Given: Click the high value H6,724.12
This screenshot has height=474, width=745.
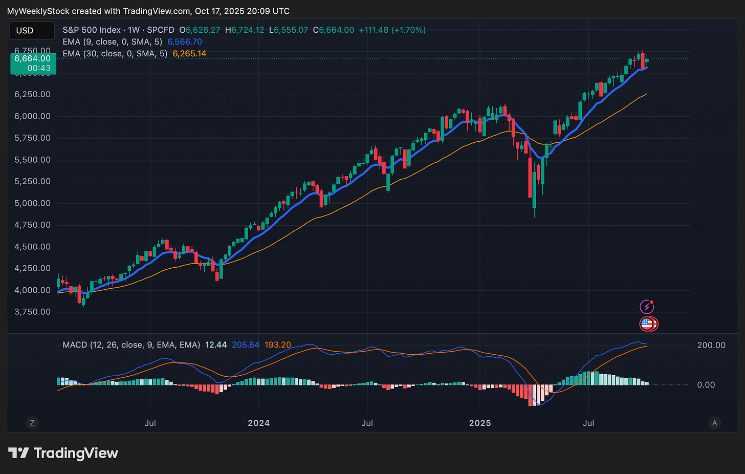Looking at the screenshot, I should (x=245, y=30).
